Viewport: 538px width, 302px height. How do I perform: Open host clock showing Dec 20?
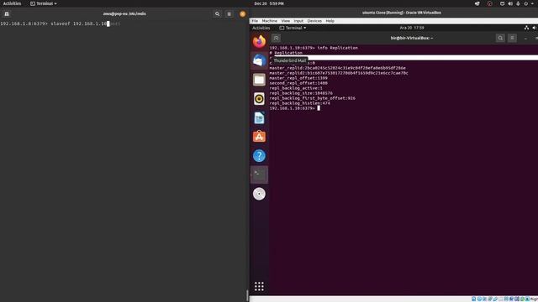[269, 3]
